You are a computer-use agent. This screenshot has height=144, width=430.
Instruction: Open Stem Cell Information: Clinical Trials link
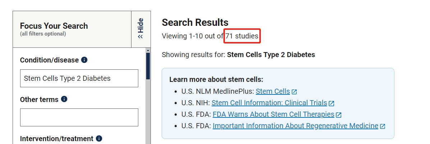269,103
